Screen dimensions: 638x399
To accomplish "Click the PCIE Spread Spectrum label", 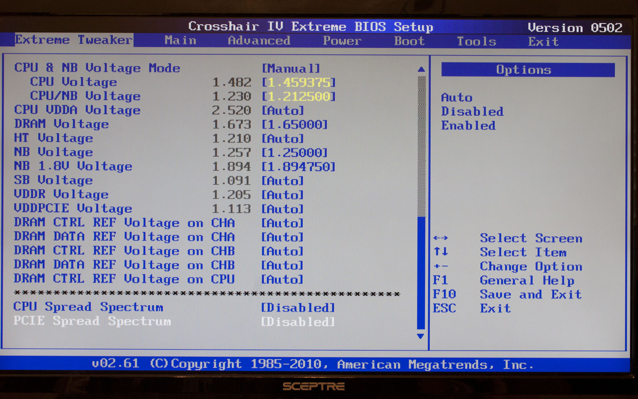I will tap(92, 321).
